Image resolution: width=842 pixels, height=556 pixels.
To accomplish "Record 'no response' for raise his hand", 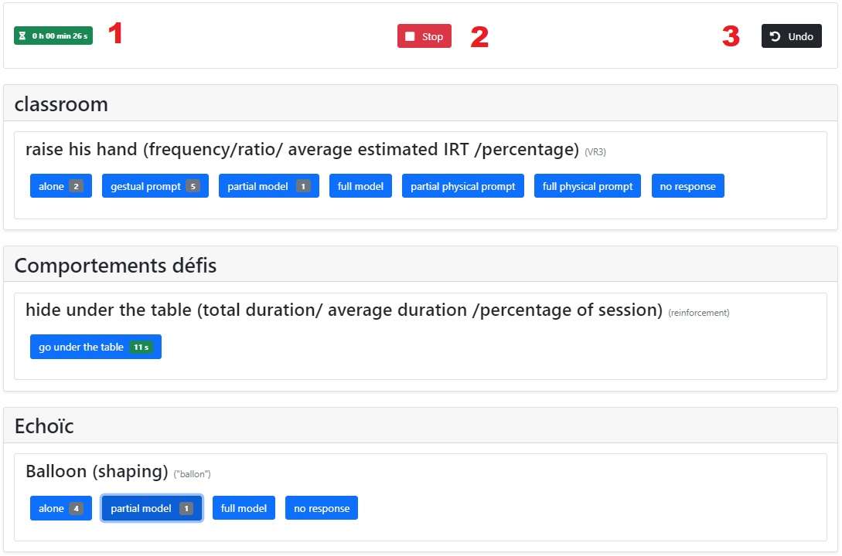I will point(688,186).
